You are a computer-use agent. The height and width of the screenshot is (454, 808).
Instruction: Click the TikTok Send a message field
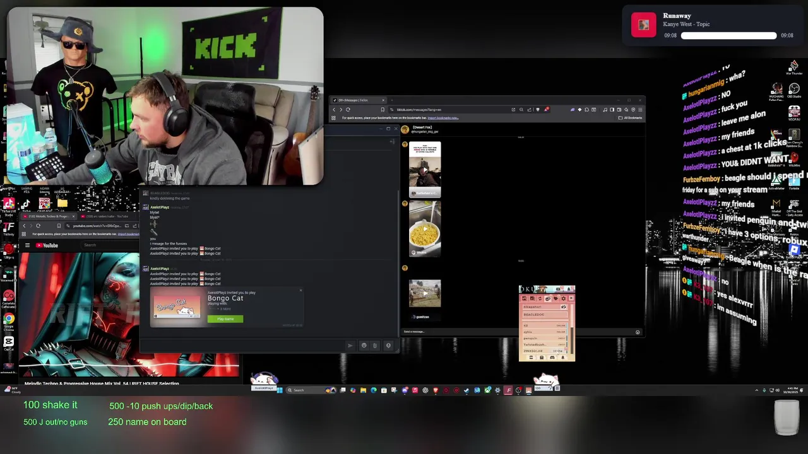518,332
